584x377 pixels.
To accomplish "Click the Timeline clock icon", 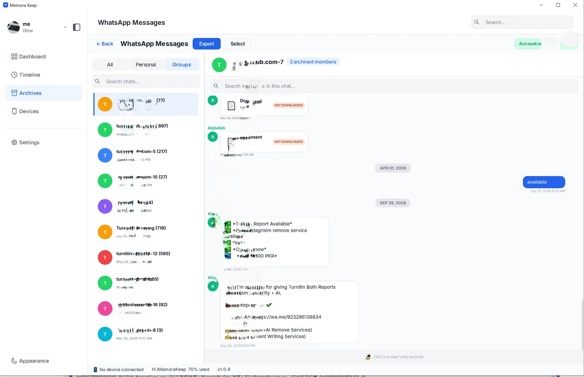I will tap(14, 75).
